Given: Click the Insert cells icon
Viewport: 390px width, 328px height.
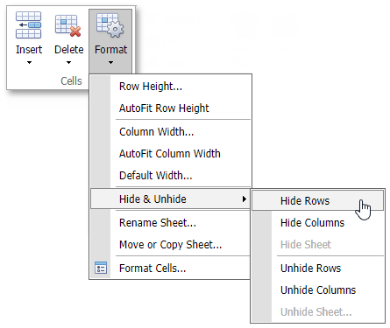Looking at the screenshot, I should pos(28,25).
